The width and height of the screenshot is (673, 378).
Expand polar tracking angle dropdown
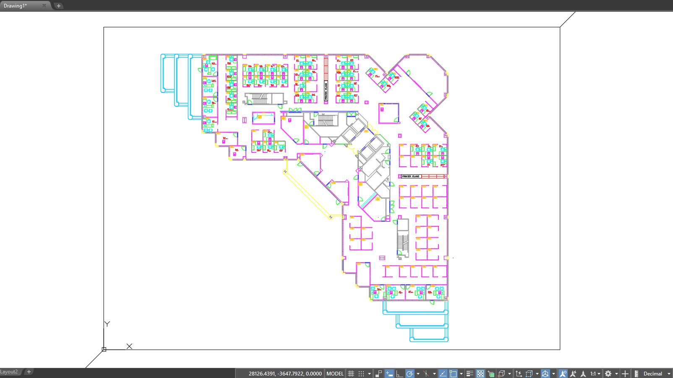coord(418,374)
